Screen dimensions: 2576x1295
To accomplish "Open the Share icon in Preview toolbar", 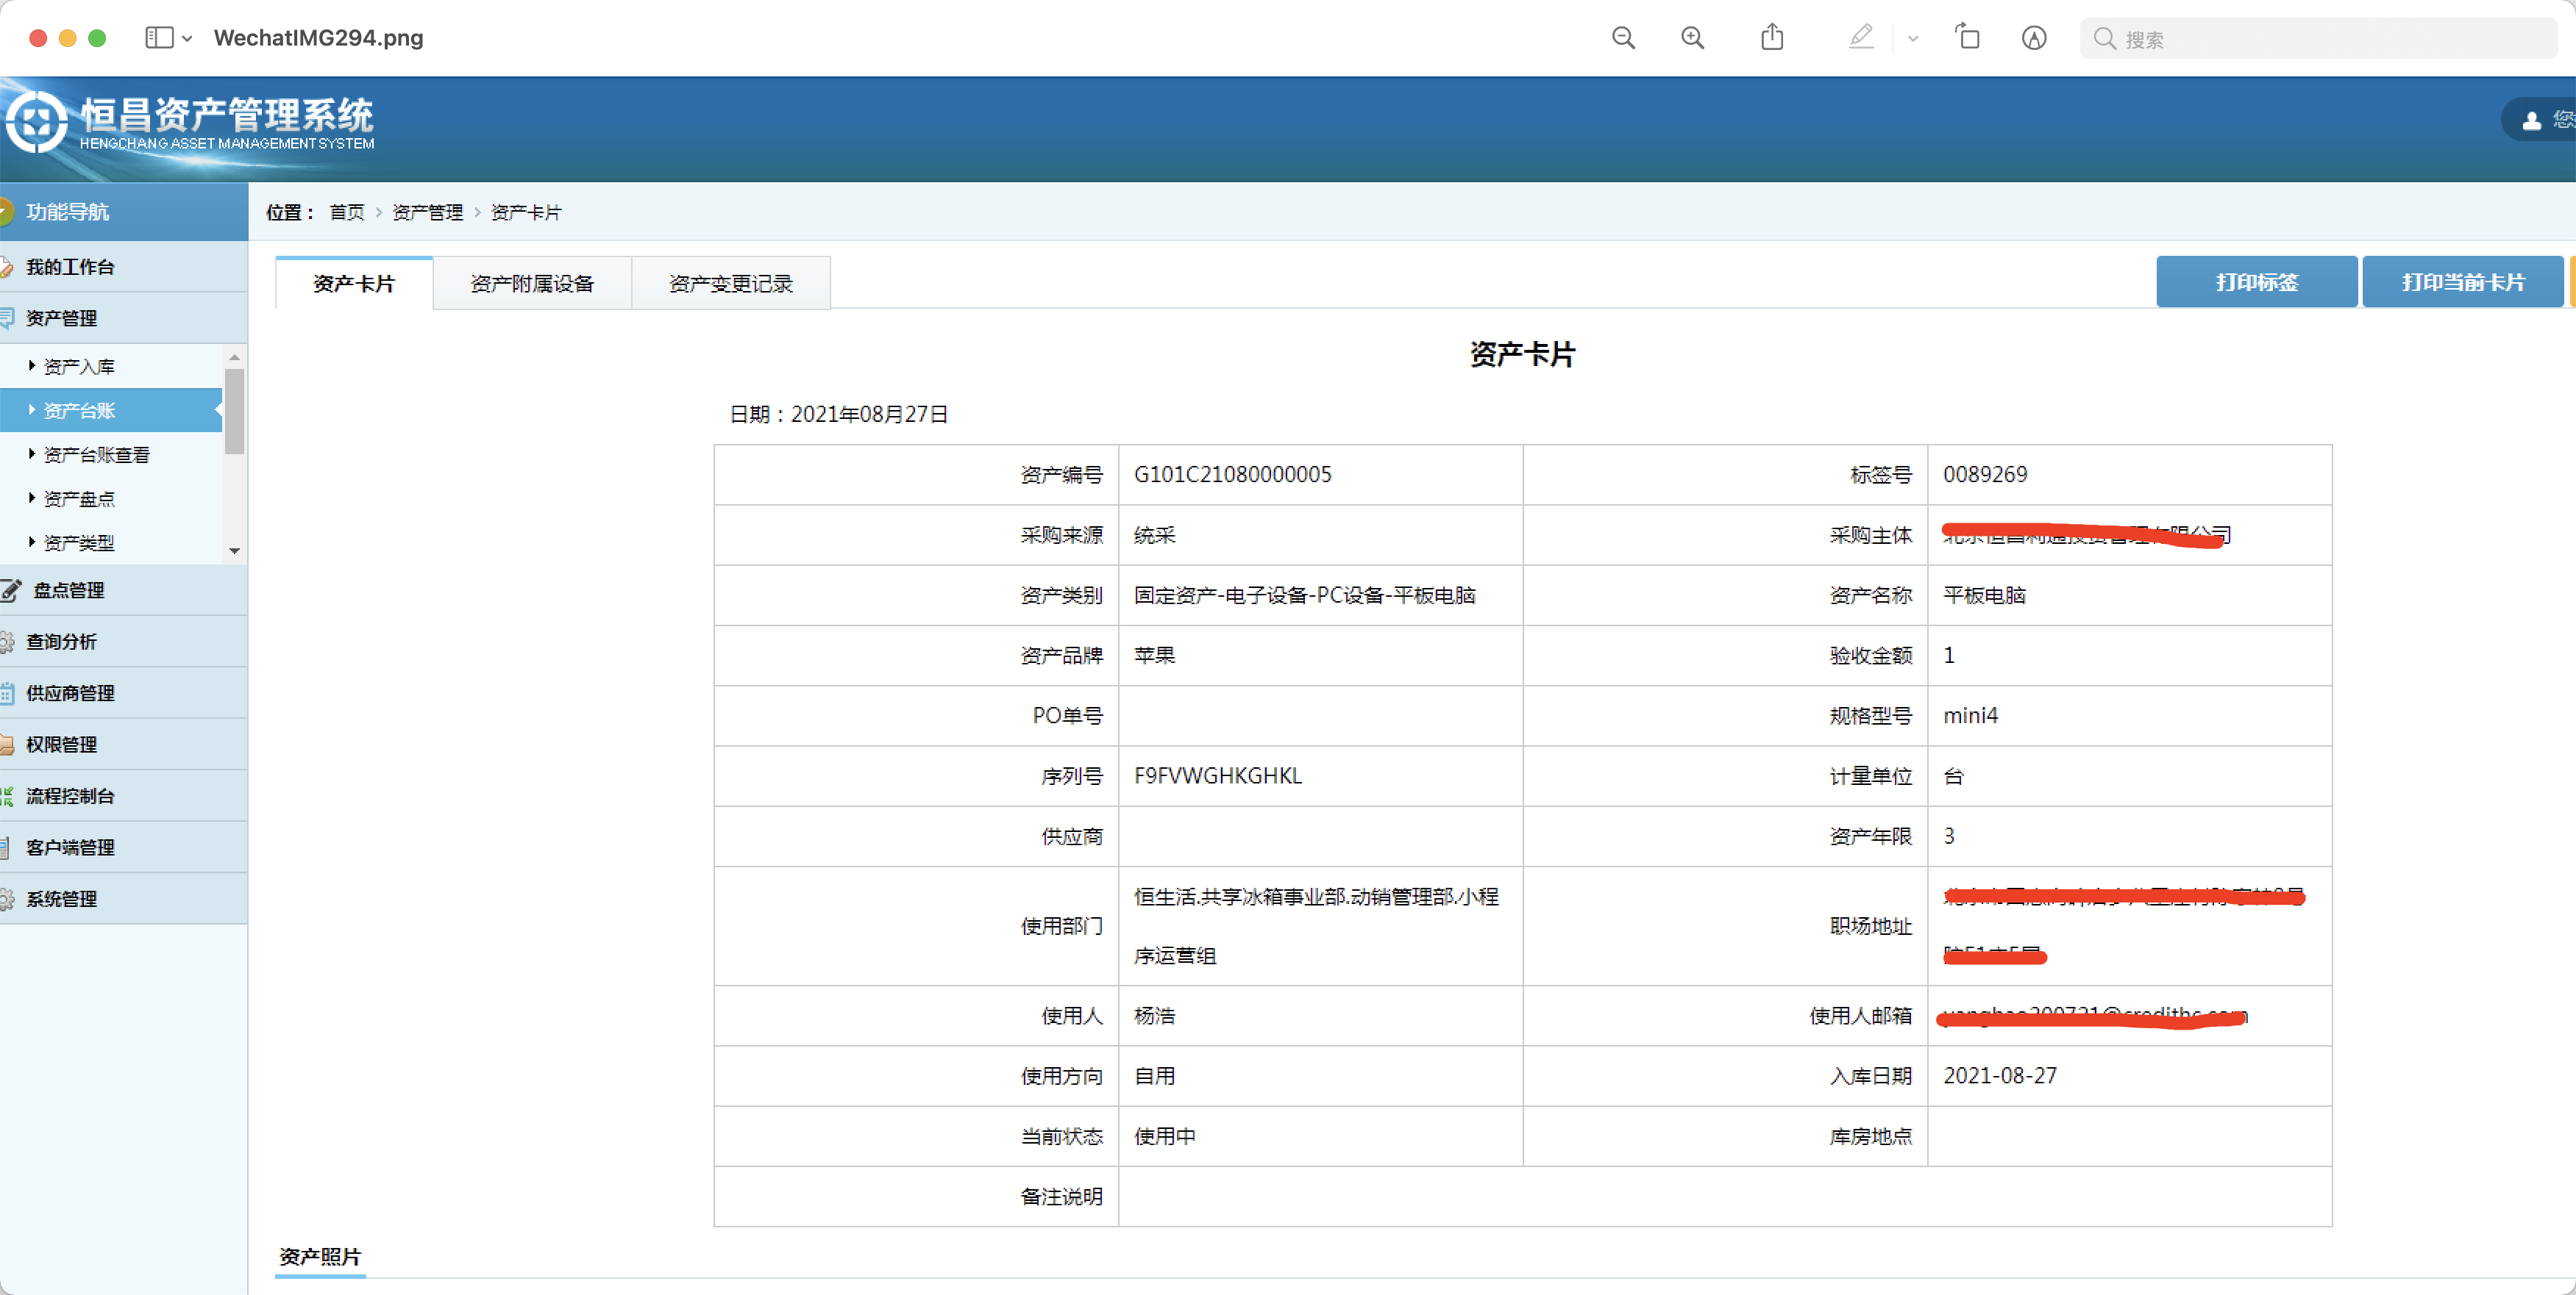I will (1772, 37).
